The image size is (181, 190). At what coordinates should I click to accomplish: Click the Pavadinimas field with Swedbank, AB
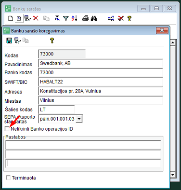101,63
